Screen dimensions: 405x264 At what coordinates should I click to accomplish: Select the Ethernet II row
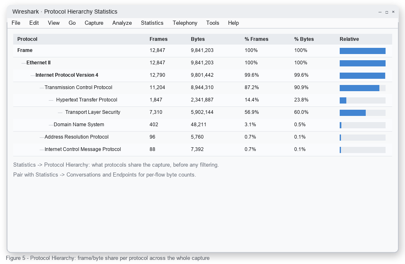(x=202, y=63)
